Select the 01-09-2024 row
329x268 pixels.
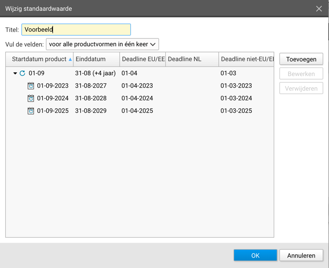click(140, 98)
